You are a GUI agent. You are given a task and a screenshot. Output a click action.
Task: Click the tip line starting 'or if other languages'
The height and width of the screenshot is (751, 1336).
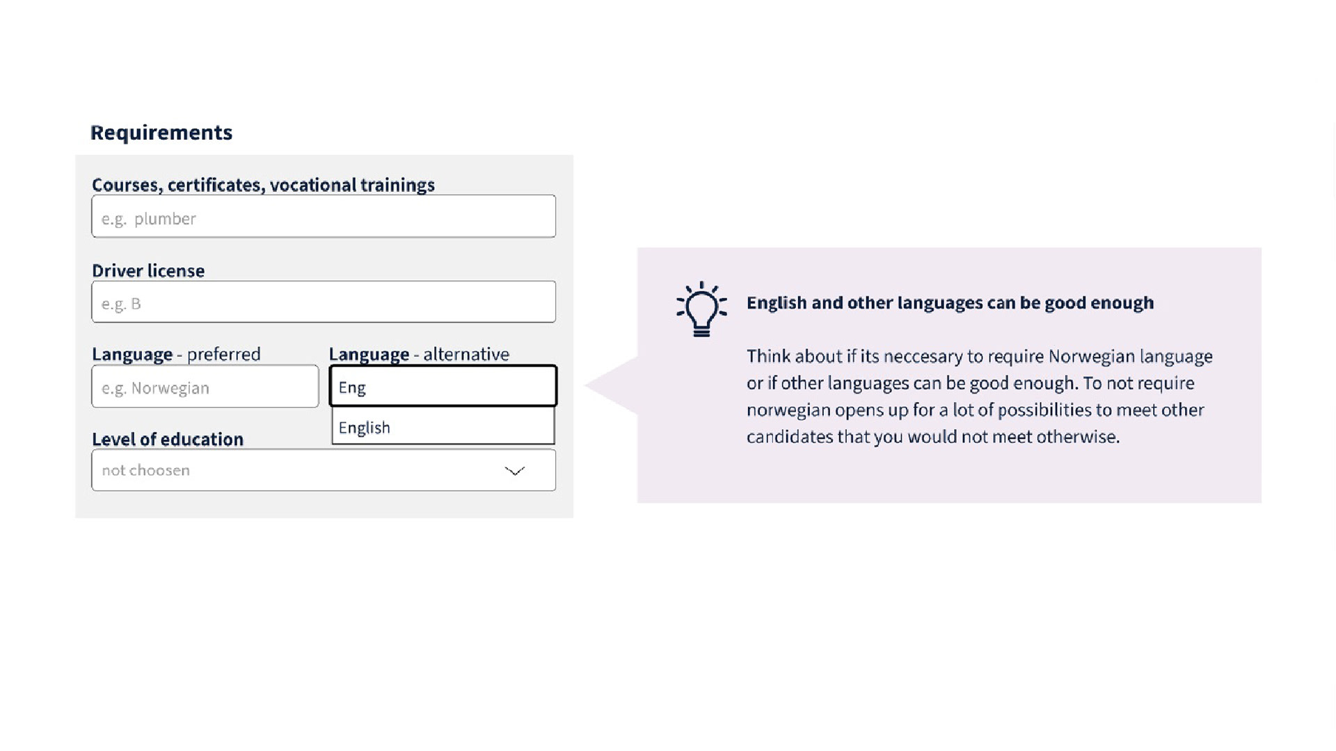click(x=970, y=383)
